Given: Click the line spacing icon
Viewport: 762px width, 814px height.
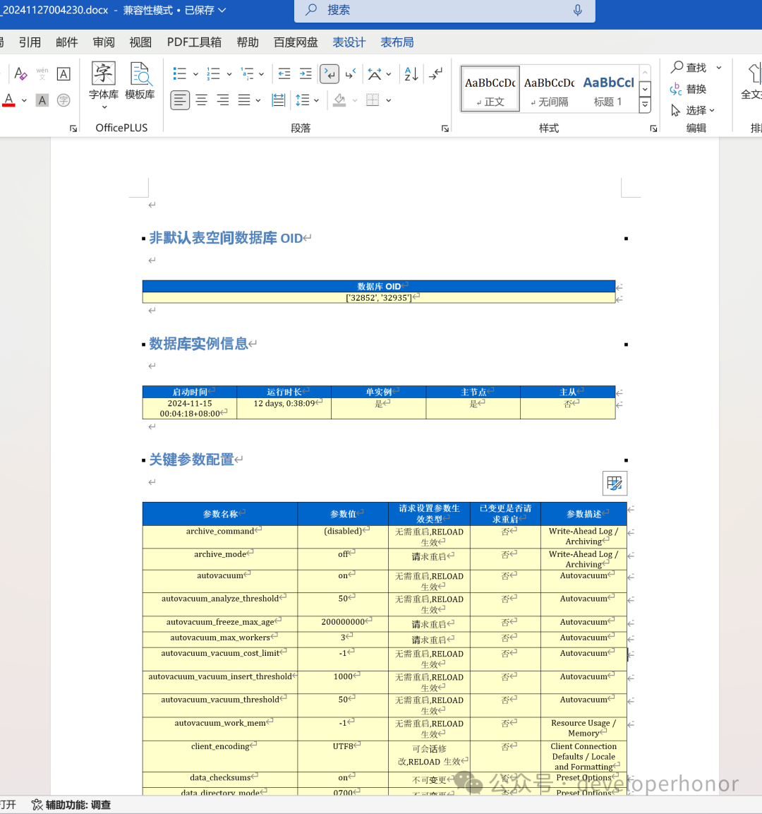Looking at the screenshot, I should click(303, 100).
